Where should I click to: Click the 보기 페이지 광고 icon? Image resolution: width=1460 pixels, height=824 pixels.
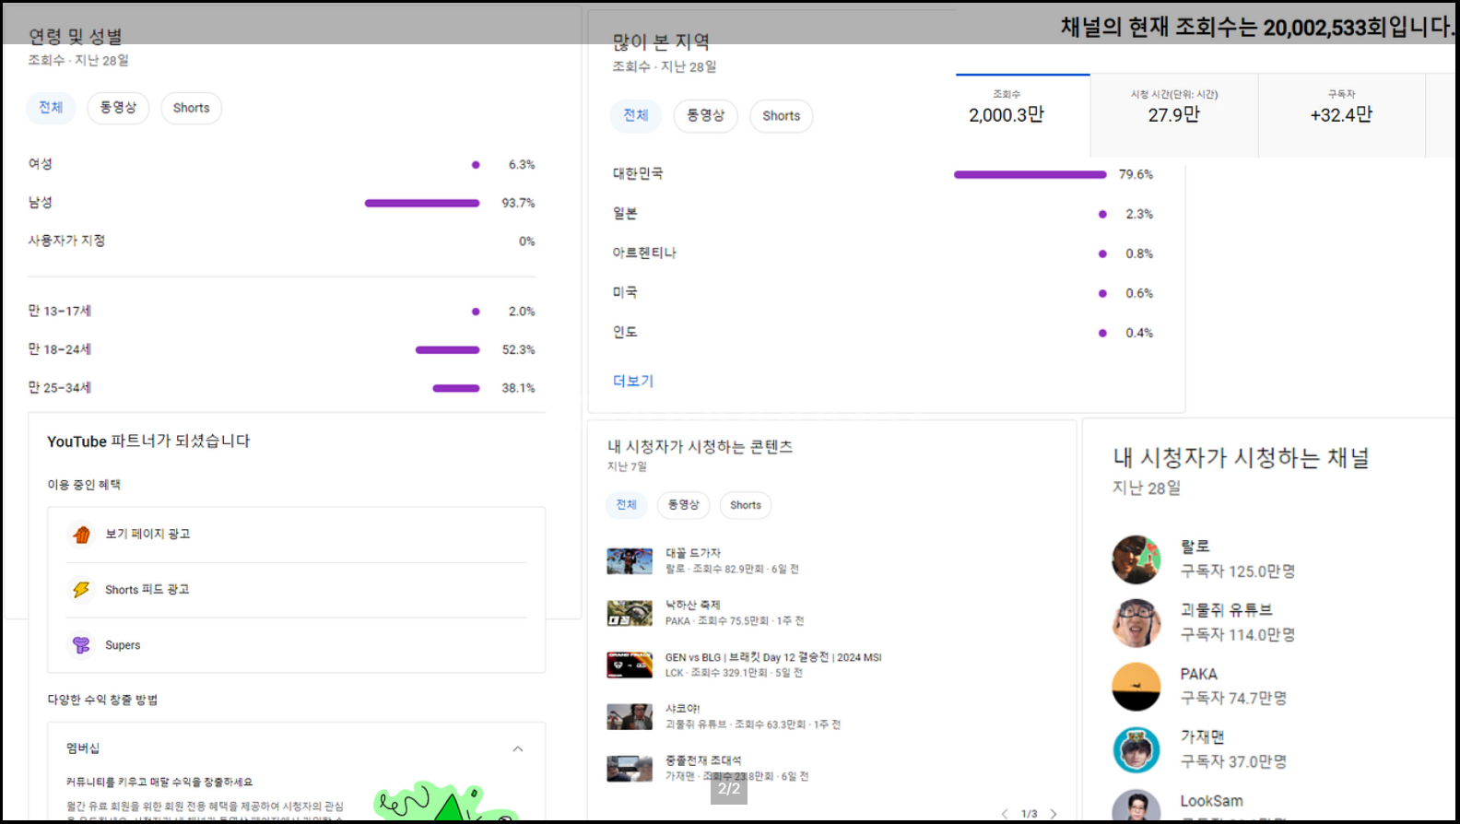tap(81, 535)
